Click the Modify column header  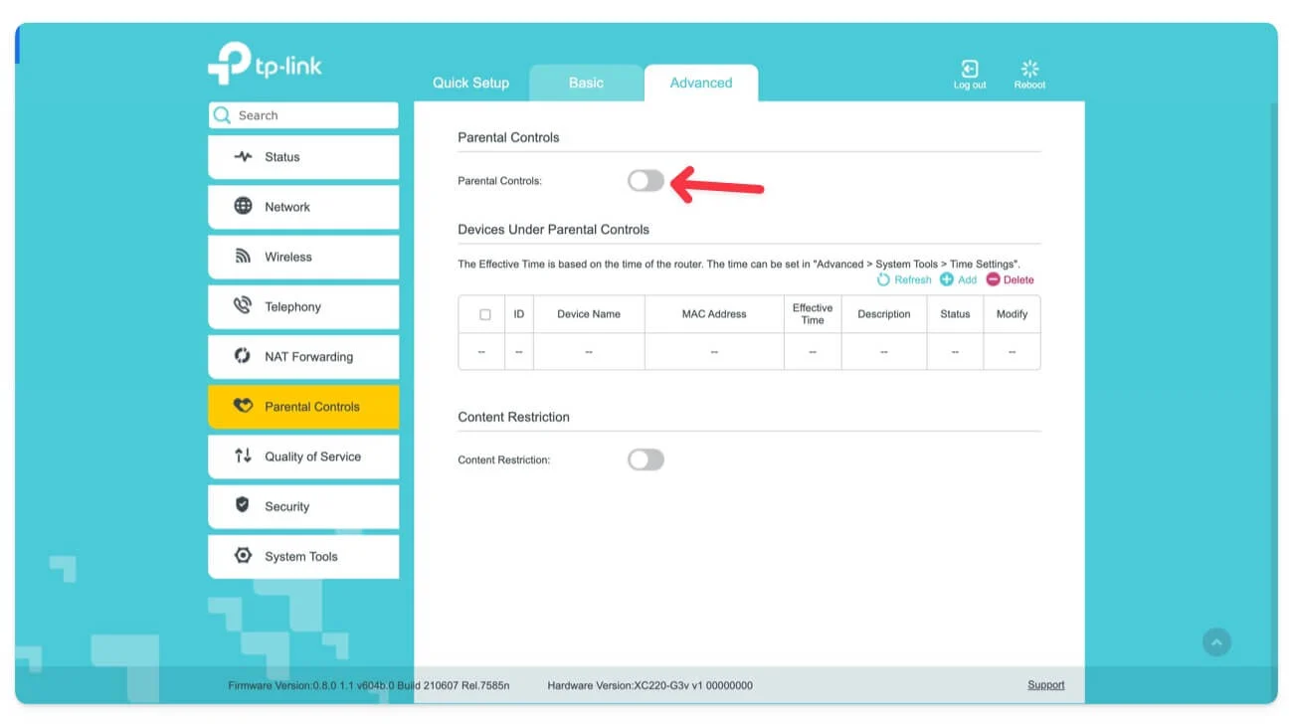pos(1012,314)
